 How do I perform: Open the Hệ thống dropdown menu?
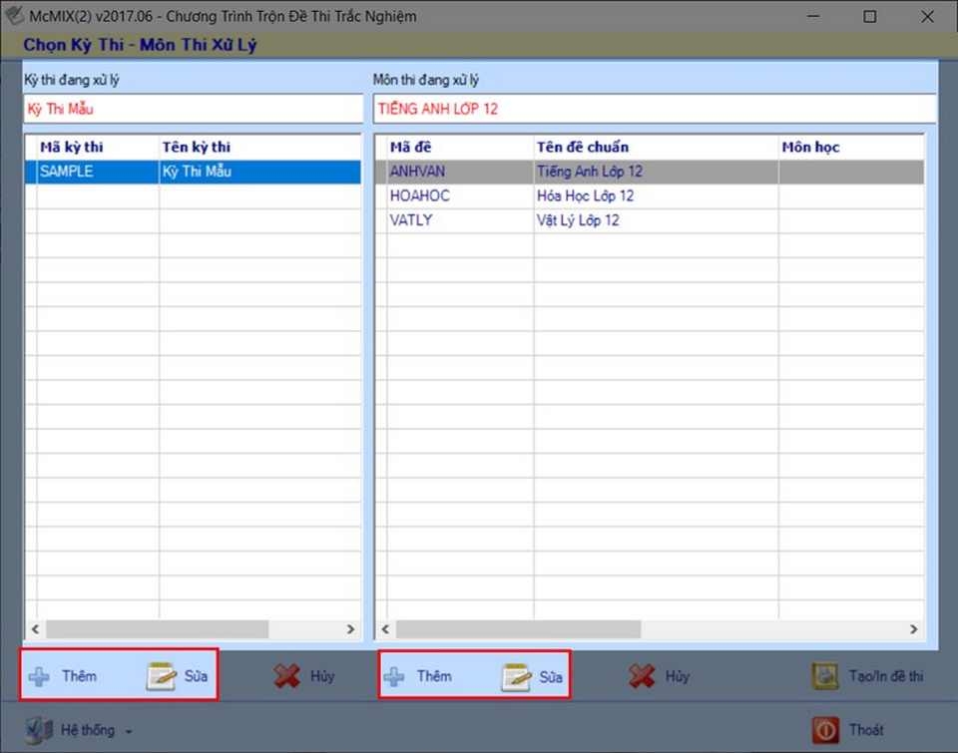(x=80, y=730)
